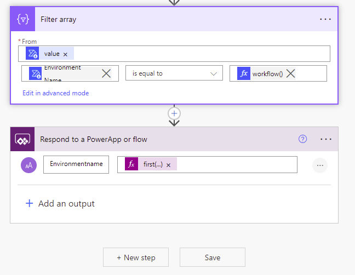Remove the Environment Name token
The width and height of the screenshot is (355, 275).
click(x=106, y=73)
